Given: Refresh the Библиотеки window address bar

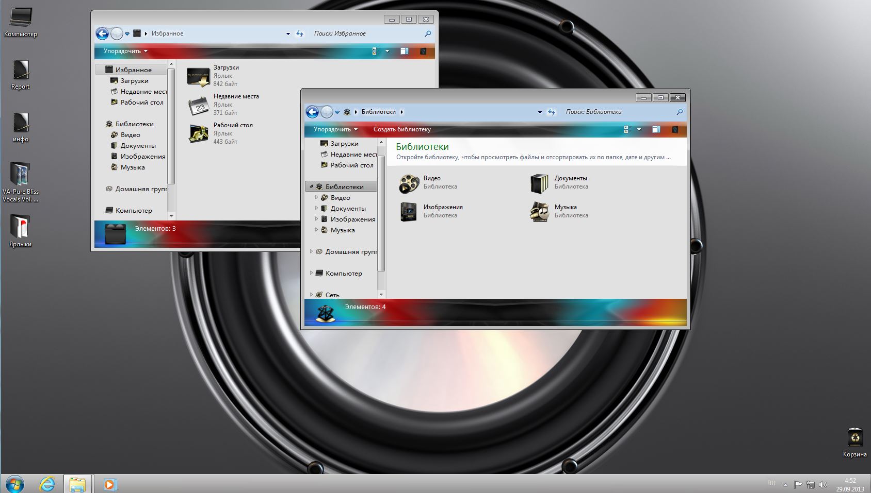Looking at the screenshot, I should point(552,112).
